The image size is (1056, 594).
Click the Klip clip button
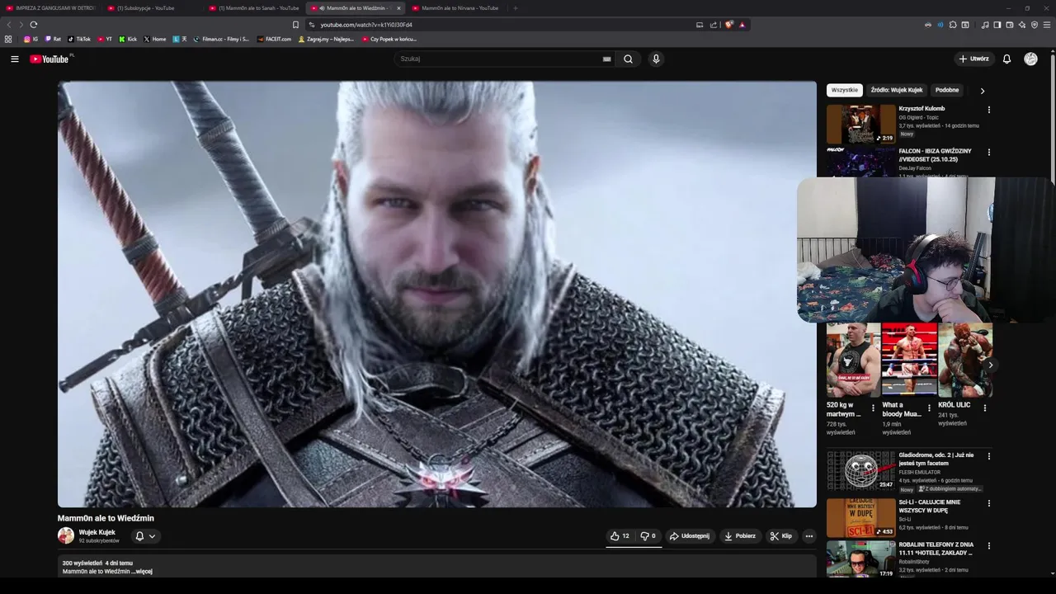(780, 536)
